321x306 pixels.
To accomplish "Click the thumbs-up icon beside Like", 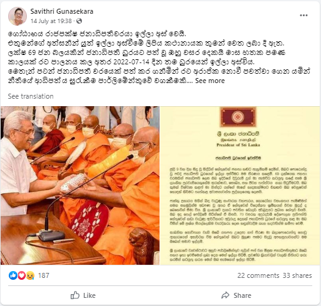I will click(x=75, y=295).
